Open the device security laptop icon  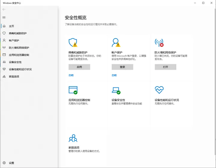click(116, 90)
